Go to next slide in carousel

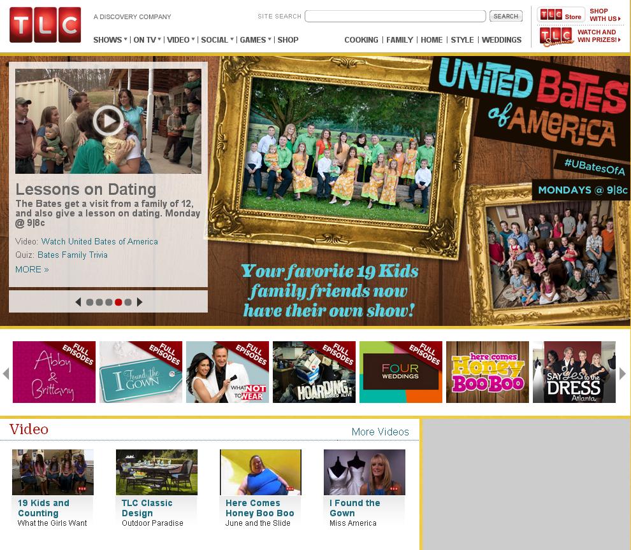click(x=140, y=302)
